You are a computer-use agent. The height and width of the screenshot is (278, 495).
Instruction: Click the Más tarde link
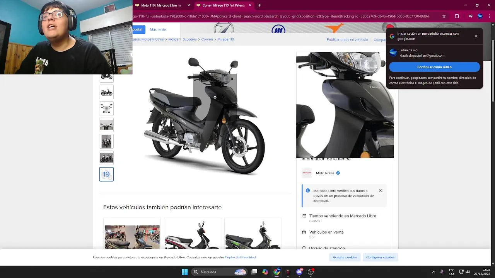coord(158,29)
